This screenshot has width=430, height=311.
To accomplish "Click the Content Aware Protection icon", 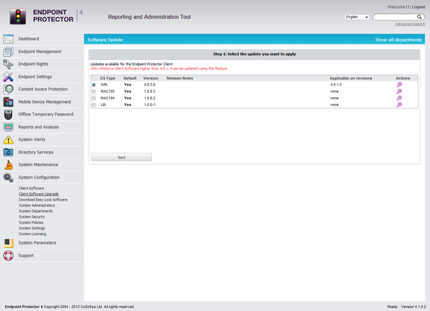I will pyautogui.click(x=8, y=89).
